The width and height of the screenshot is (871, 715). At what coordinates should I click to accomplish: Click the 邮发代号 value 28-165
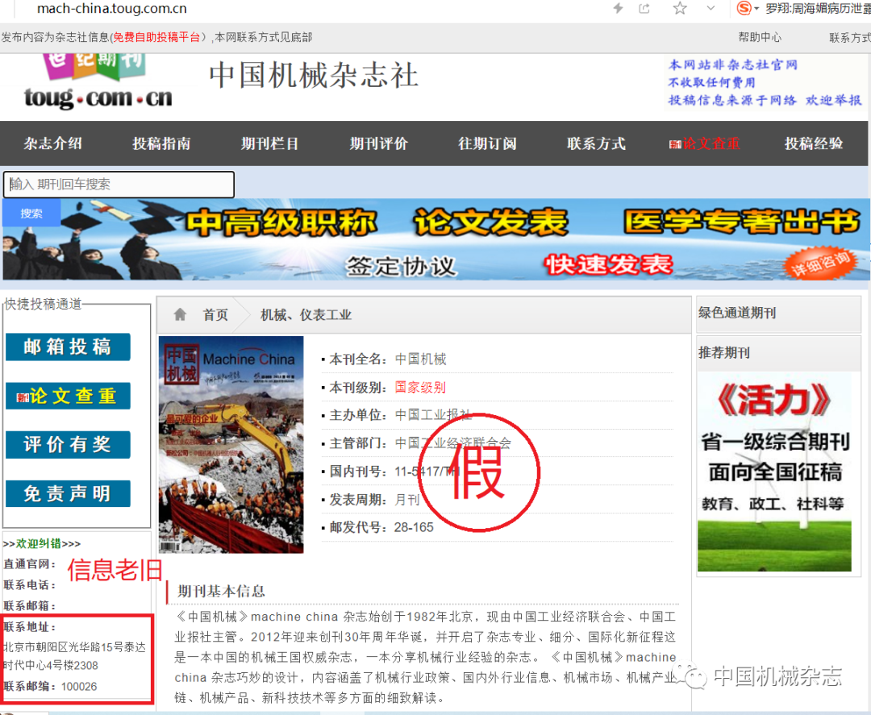[x=414, y=527]
